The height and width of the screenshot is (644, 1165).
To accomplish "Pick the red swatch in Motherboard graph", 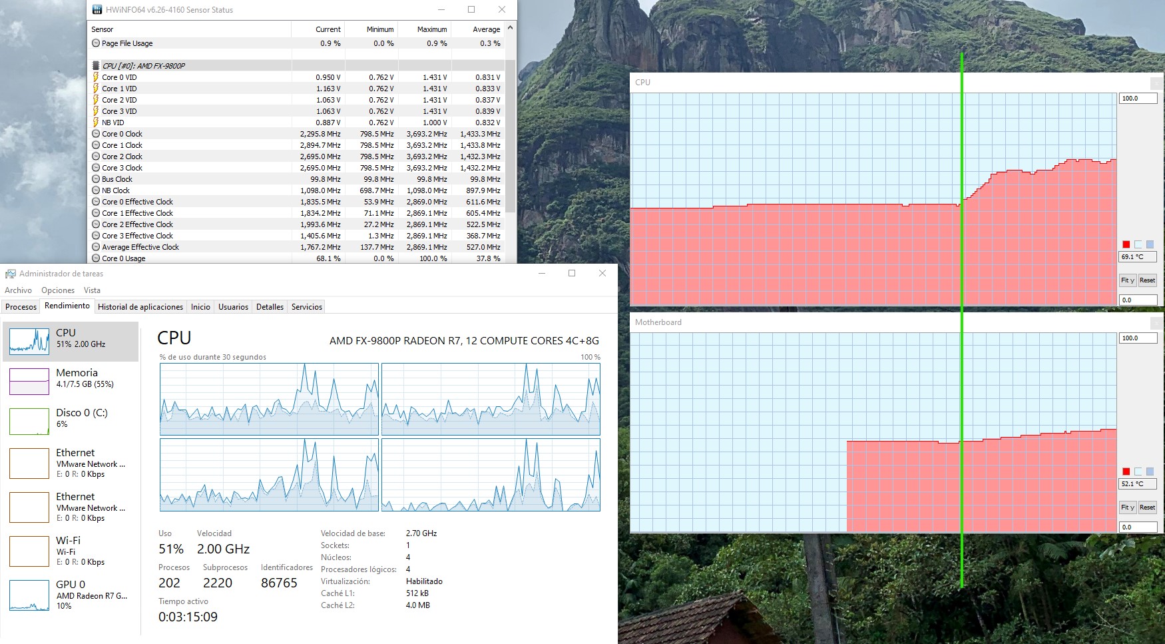I will coord(1126,472).
